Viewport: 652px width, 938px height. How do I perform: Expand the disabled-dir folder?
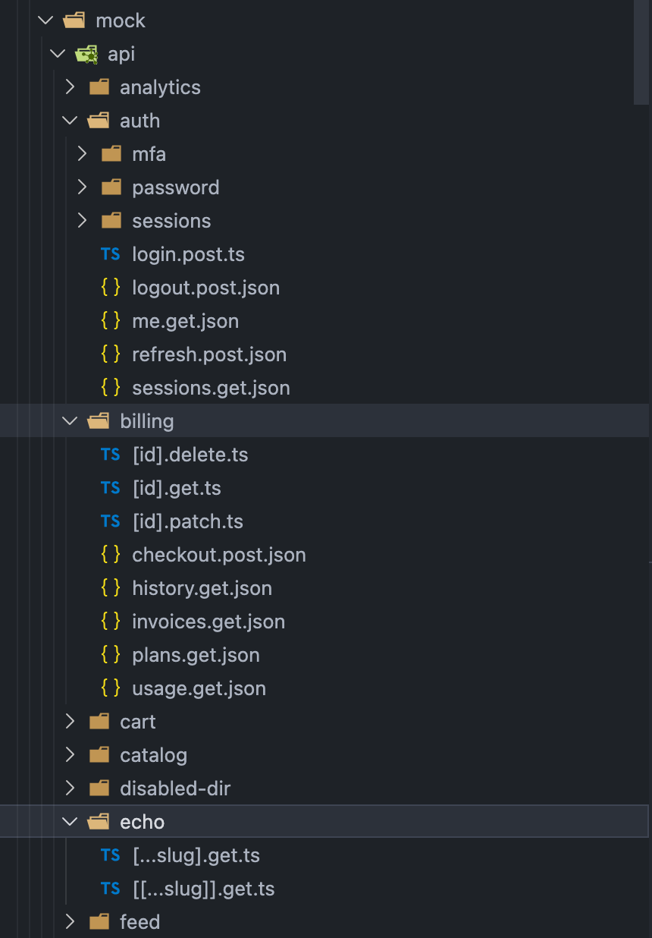70,788
